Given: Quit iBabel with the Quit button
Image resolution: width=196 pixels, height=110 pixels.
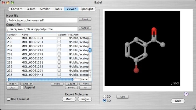Looking at the screenshot, I should (x=178, y=101).
